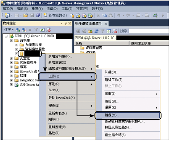Choose 備份(B)... from the submenu
The width and height of the screenshot is (170, 141).
tap(111, 101)
